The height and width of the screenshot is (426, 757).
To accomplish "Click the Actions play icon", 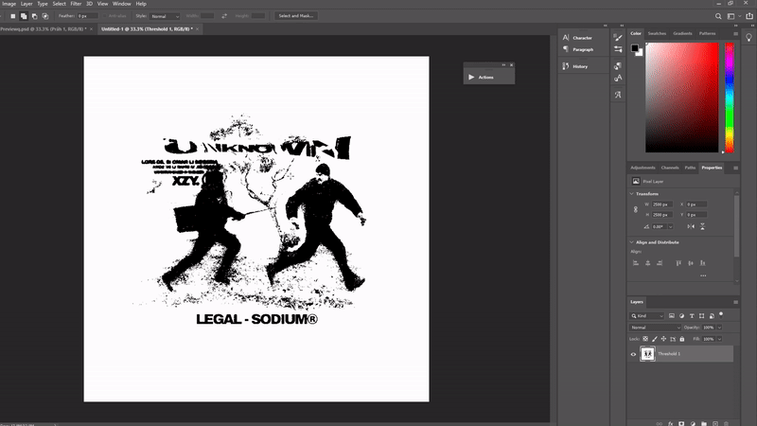I will click(x=470, y=77).
